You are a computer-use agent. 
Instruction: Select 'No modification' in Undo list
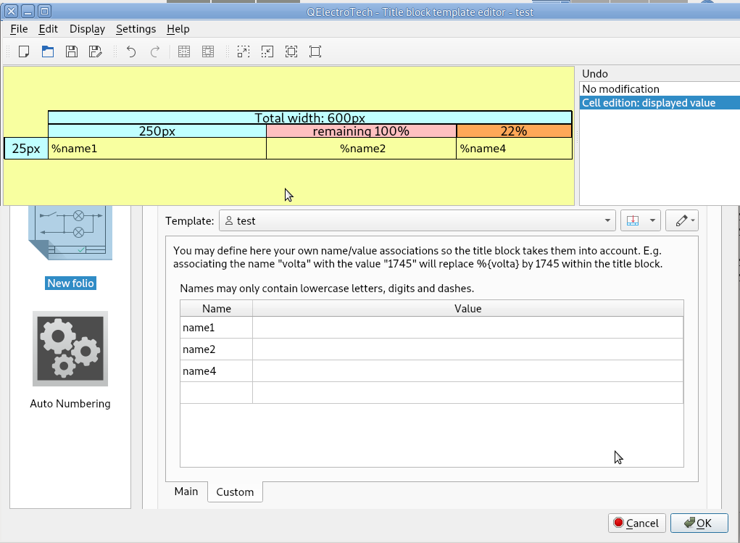coord(620,89)
